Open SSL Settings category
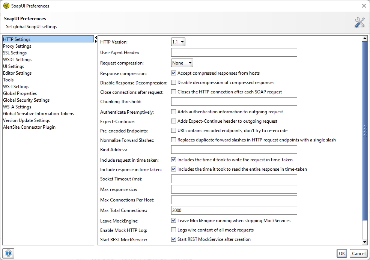The width and height of the screenshot is (370, 260). [x=48, y=53]
